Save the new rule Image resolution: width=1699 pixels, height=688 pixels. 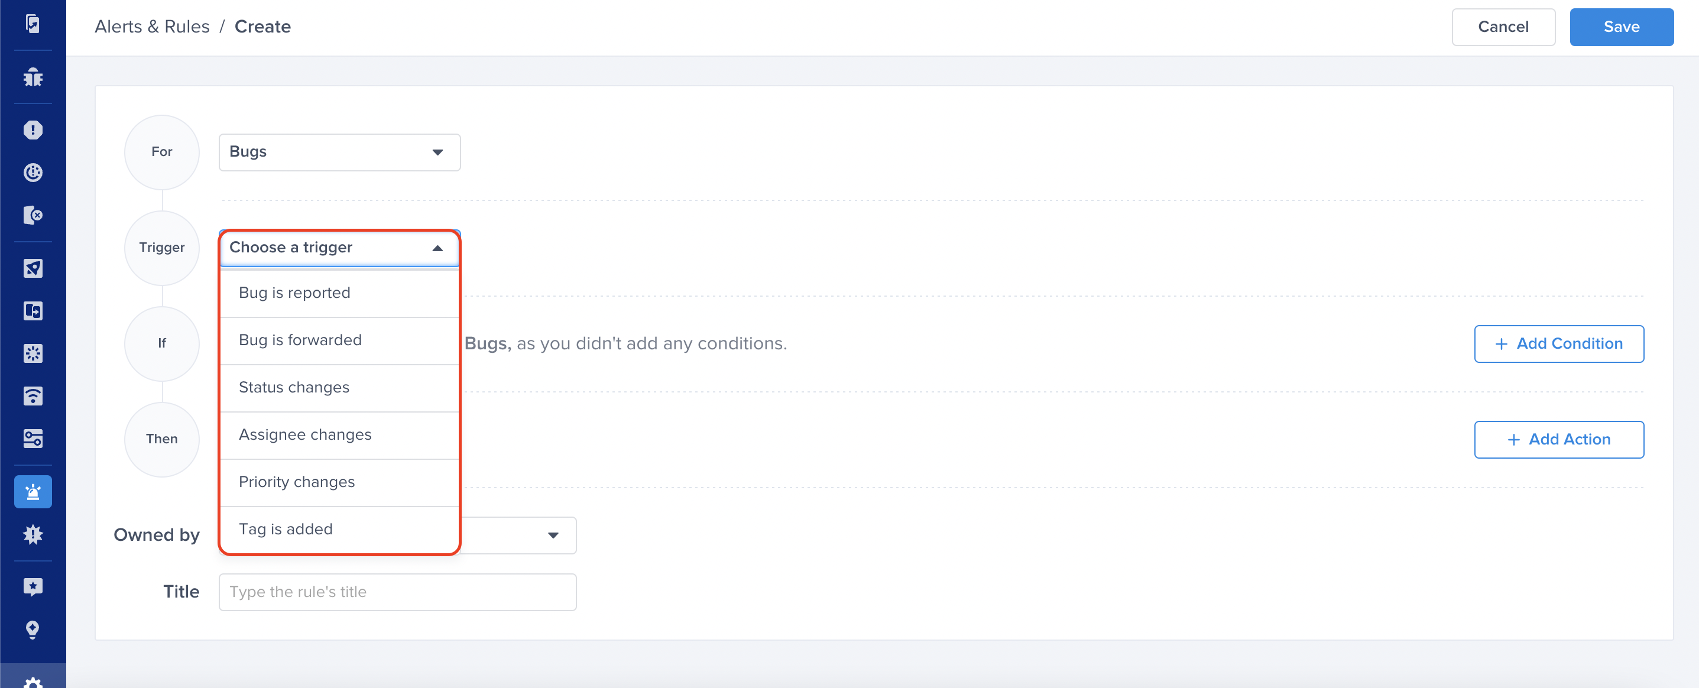click(x=1621, y=27)
